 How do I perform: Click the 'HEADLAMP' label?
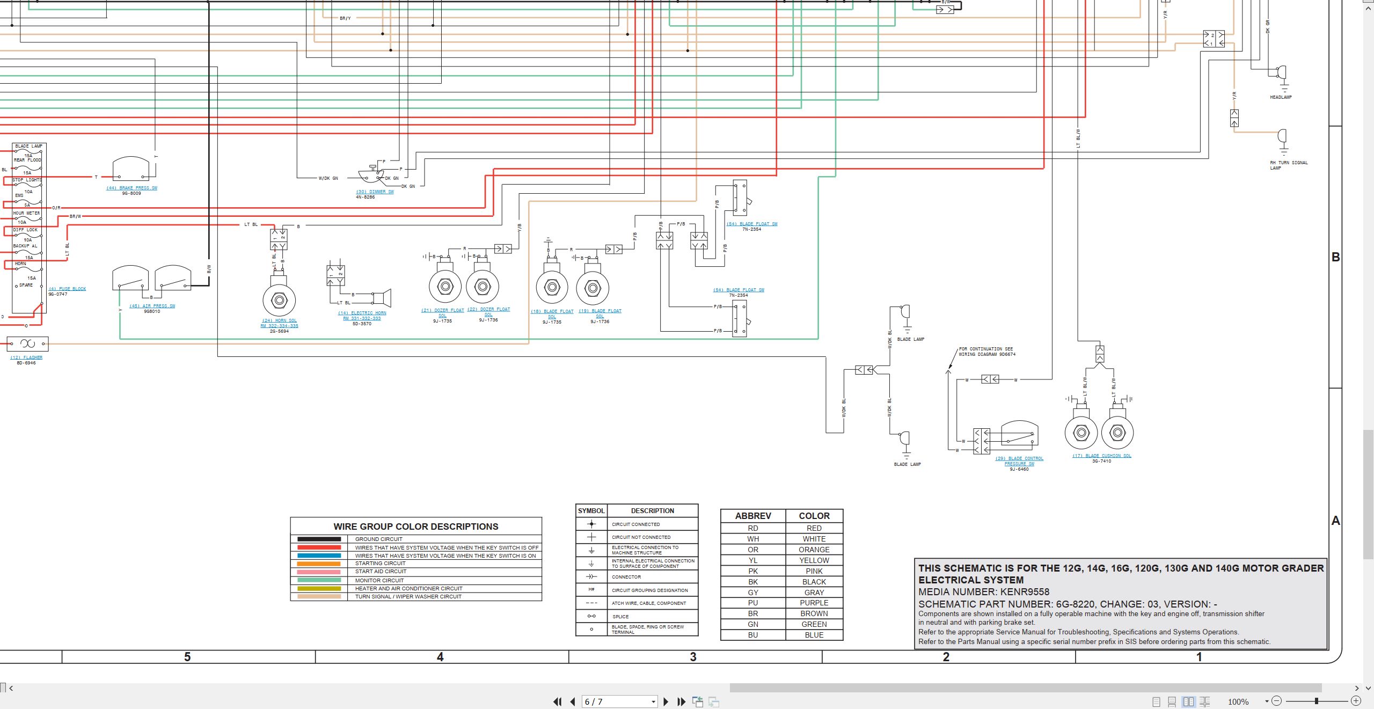tap(1281, 97)
